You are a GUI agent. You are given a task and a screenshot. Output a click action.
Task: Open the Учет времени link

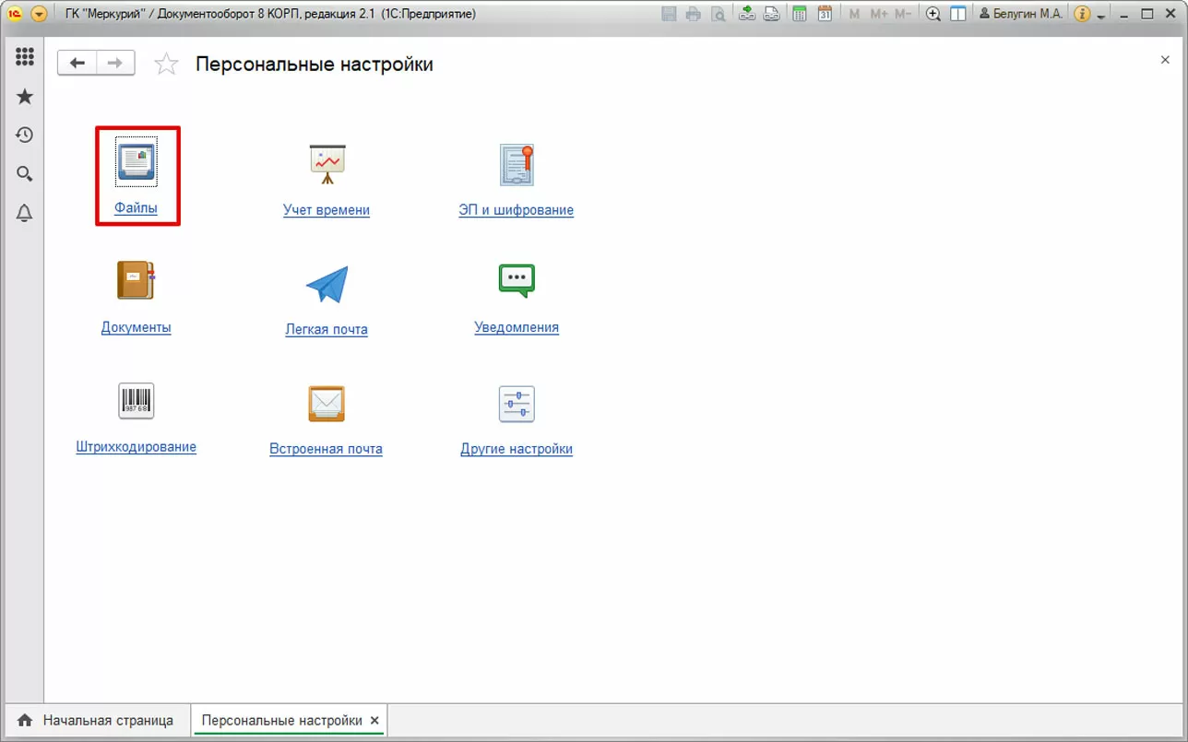[x=327, y=210]
